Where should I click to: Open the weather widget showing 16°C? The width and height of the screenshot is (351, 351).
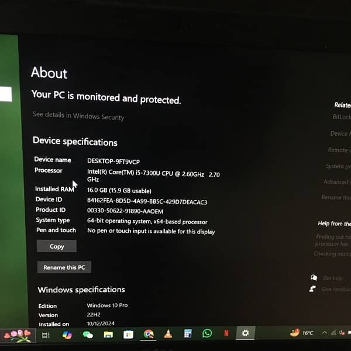point(302,333)
